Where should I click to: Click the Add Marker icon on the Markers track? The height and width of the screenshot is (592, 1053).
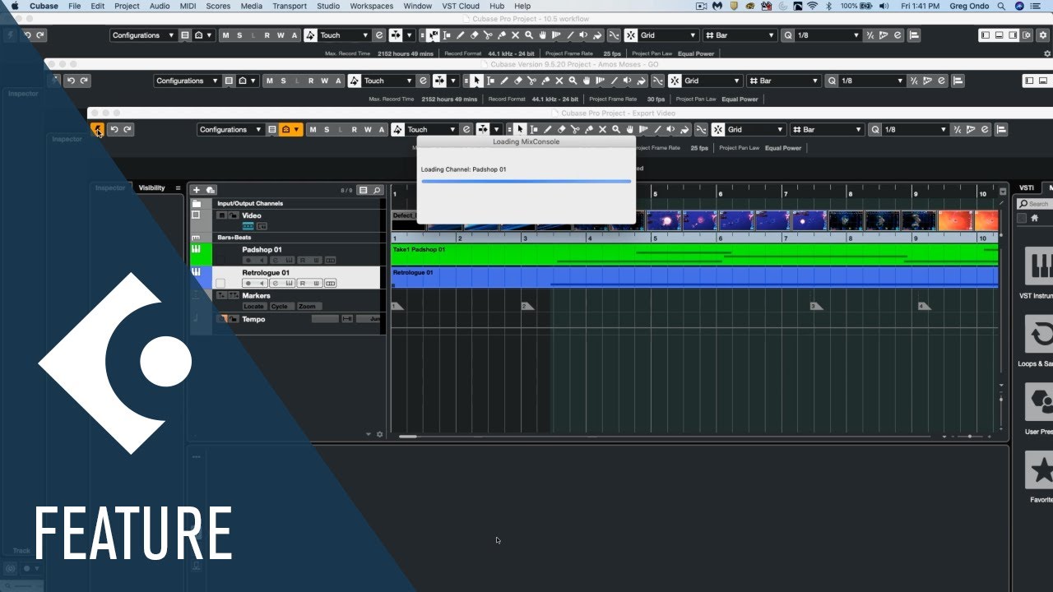click(221, 295)
